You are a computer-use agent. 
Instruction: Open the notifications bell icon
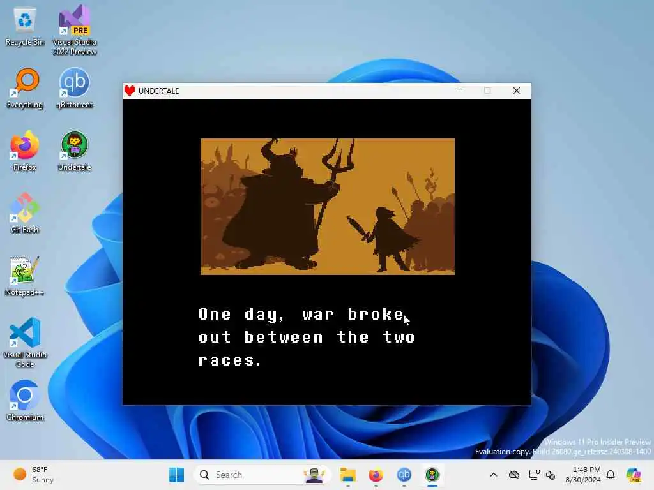(x=611, y=475)
